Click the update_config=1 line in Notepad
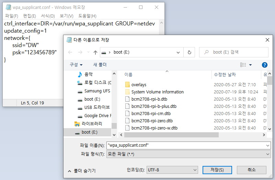The width and height of the screenshot is (275, 180). click(x=25, y=31)
